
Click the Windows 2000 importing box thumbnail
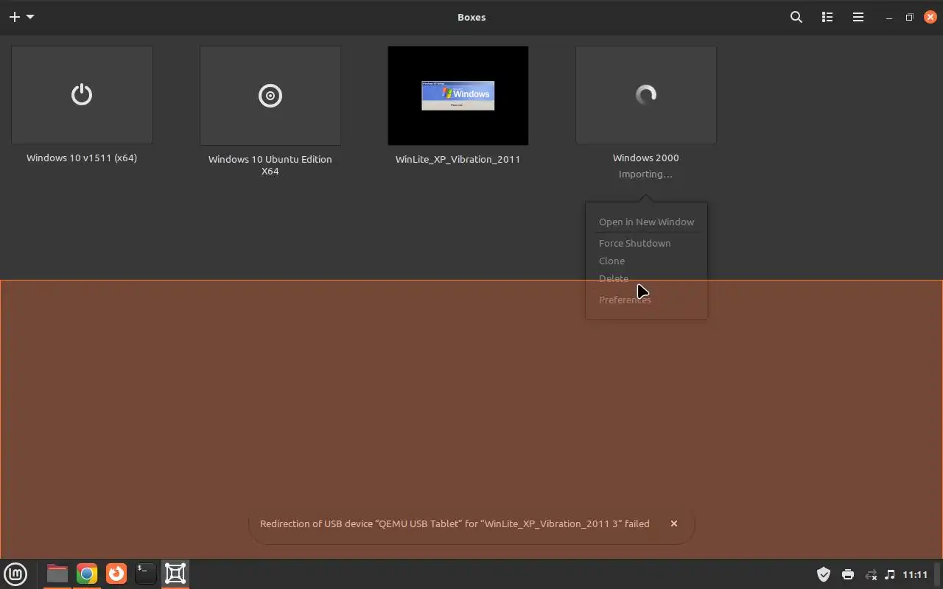pos(646,95)
